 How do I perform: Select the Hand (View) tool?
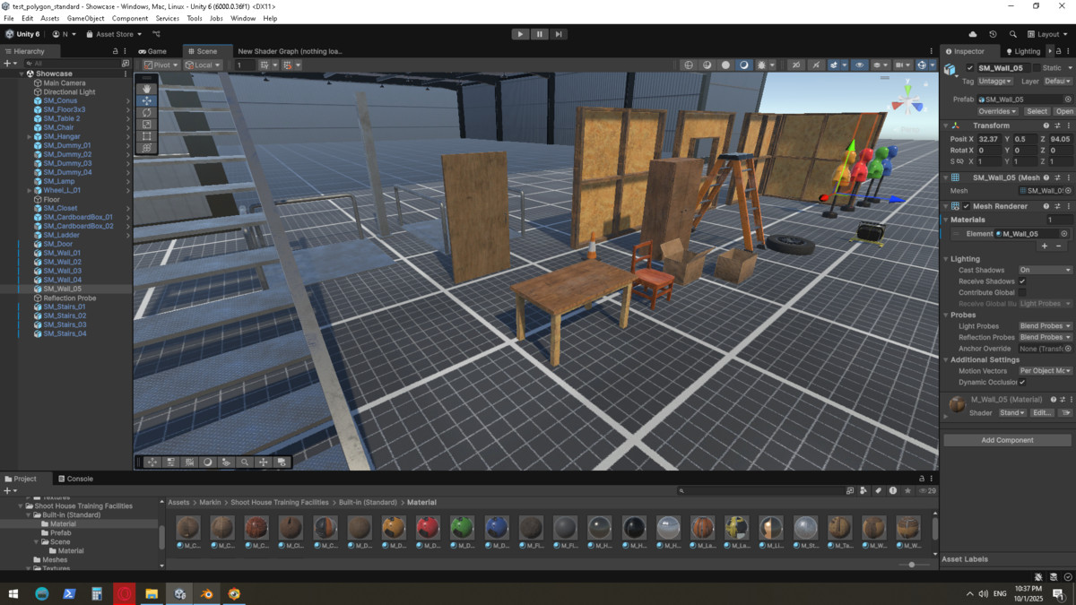click(x=146, y=89)
